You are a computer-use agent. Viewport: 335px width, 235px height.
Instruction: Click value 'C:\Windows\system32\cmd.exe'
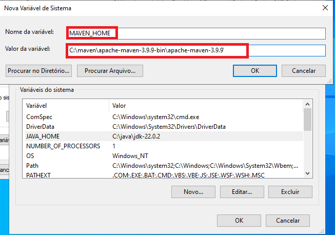pos(156,117)
